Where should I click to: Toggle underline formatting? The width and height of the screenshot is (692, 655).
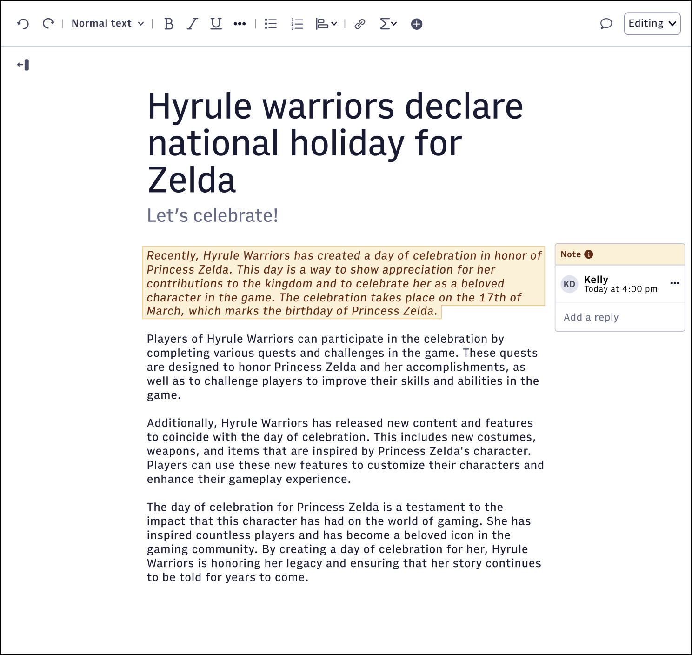[x=216, y=24]
